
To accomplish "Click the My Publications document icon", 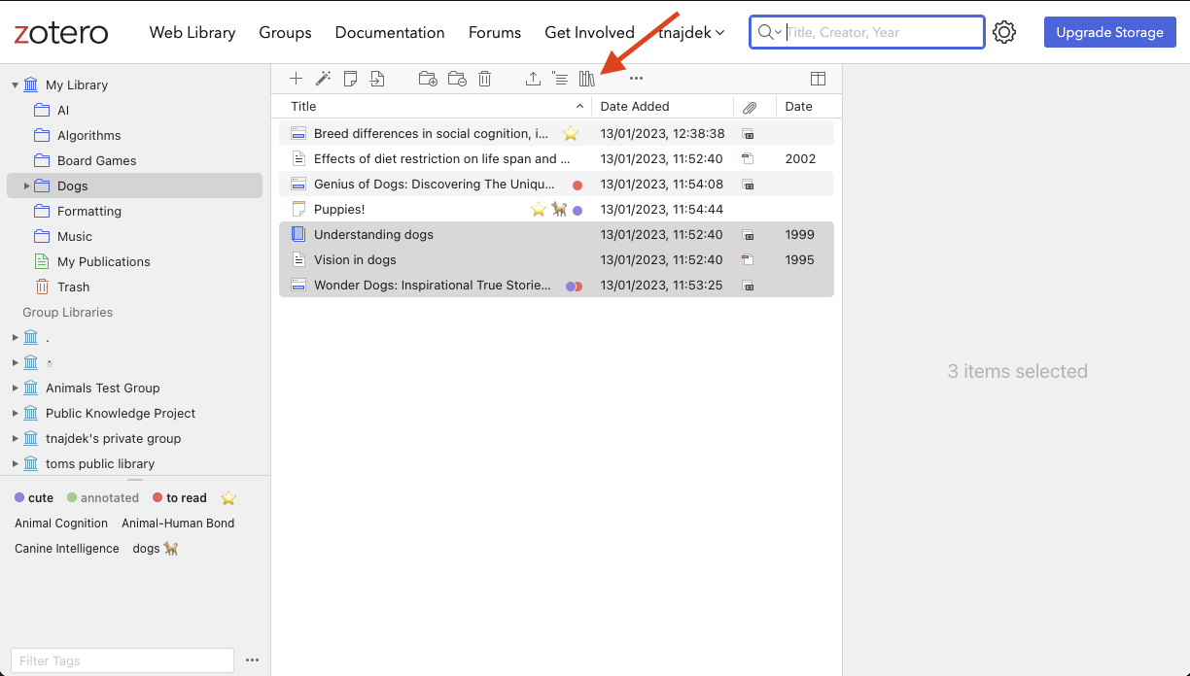I will [42, 261].
